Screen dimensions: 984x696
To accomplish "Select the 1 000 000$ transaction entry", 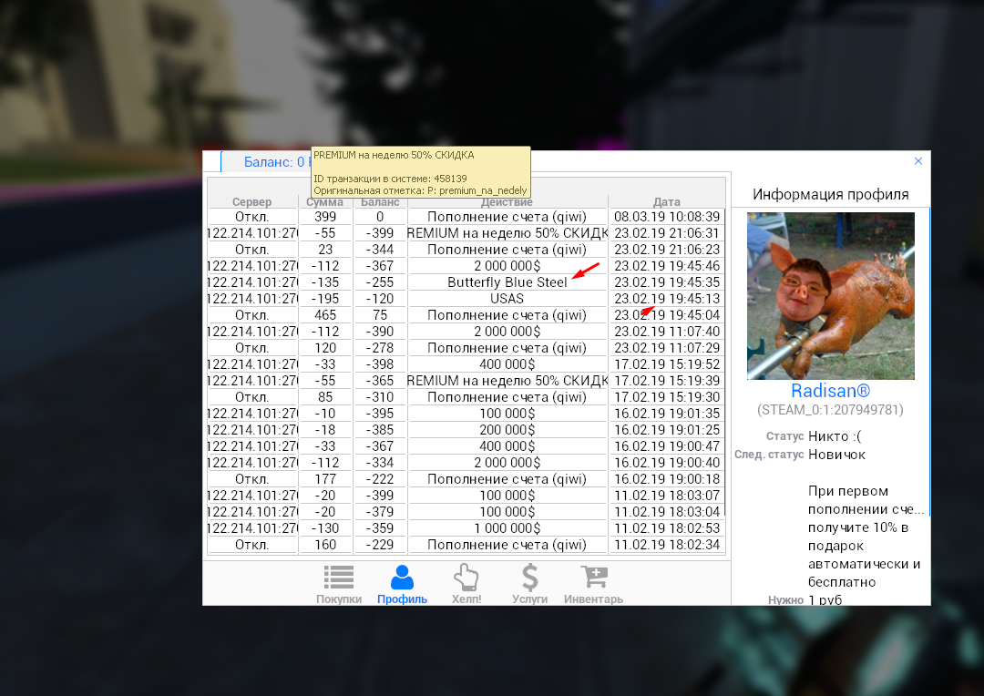I will click(x=507, y=528).
